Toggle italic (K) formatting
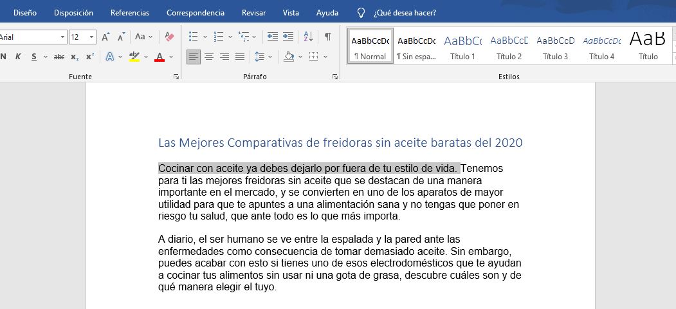Image resolution: width=676 pixels, height=309 pixels. pos(18,57)
